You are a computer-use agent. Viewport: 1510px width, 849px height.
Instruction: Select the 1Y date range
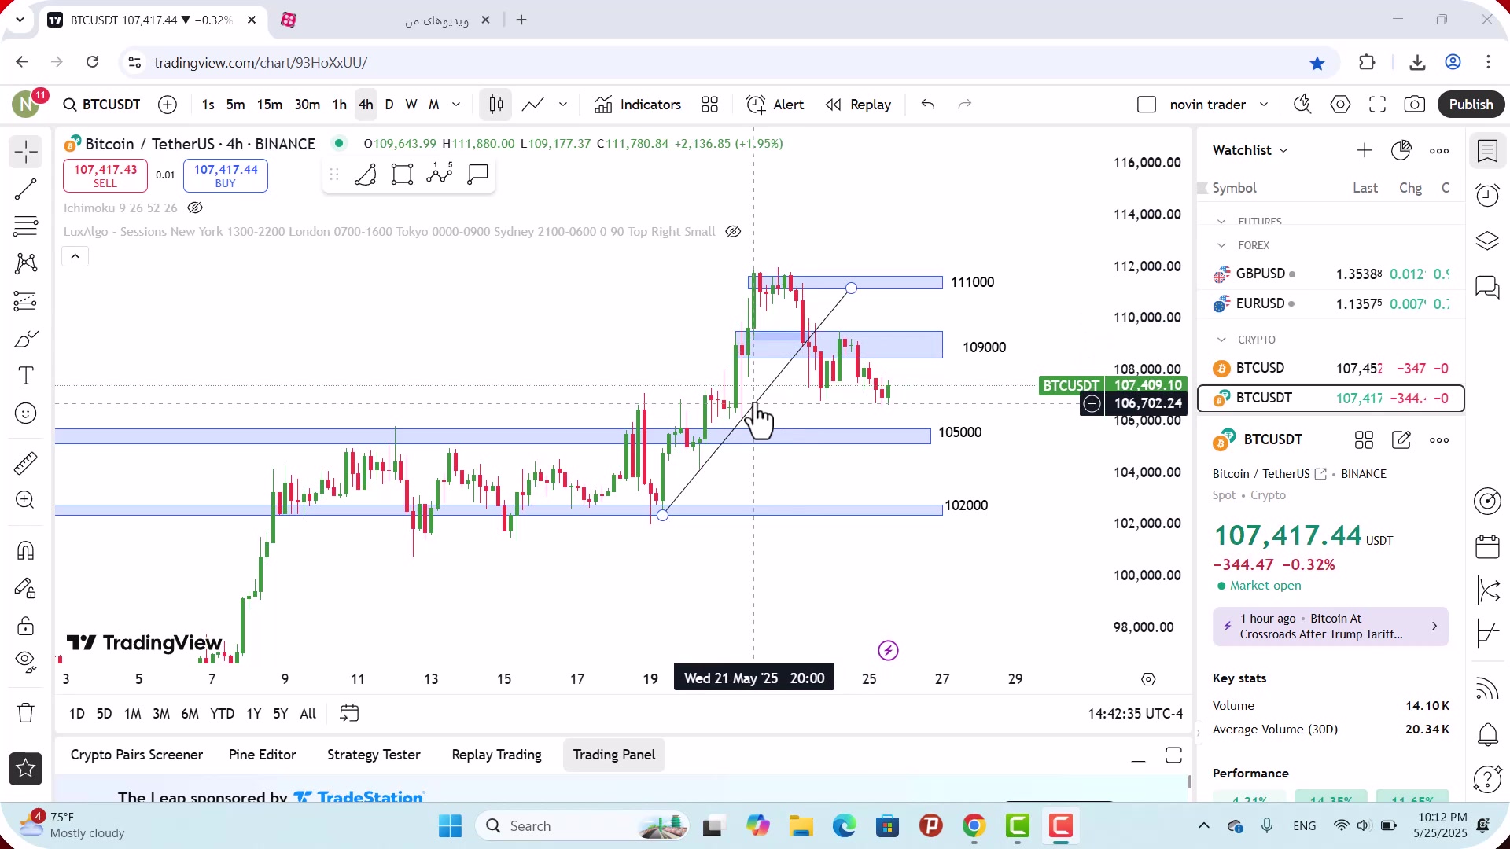coord(253,714)
